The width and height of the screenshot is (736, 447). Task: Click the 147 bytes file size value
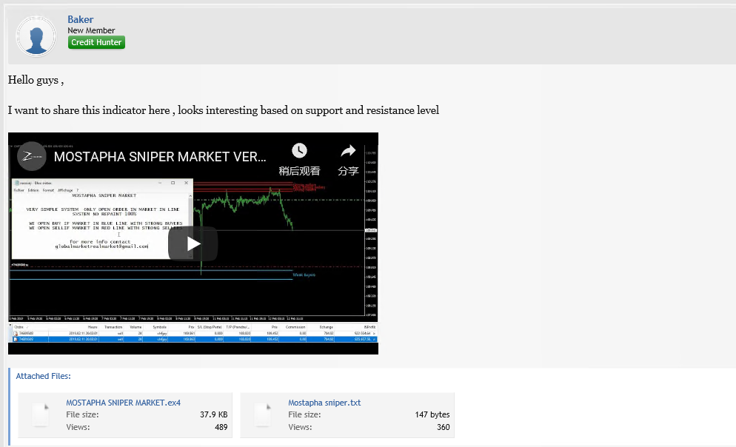(432, 414)
